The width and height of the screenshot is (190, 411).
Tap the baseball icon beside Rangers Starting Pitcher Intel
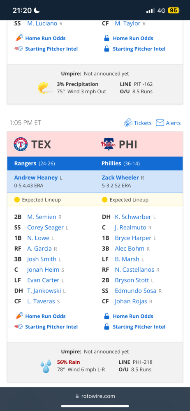coord(19,327)
